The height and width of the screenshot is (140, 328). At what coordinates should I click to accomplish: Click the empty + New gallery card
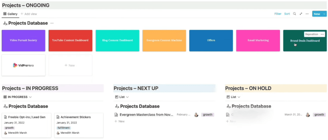pos(70,65)
